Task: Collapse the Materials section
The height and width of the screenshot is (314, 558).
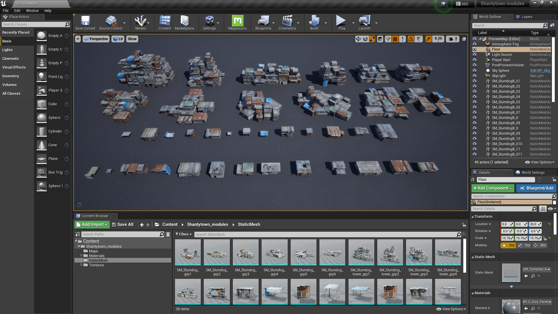Action: tap(473, 293)
